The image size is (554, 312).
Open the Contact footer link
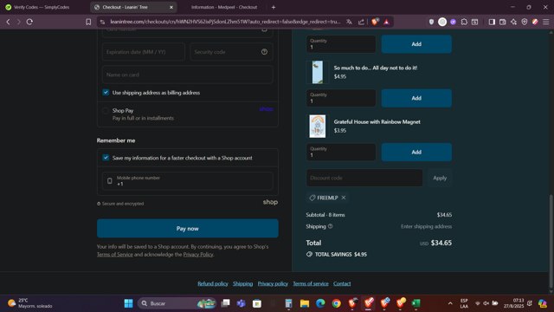342,283
